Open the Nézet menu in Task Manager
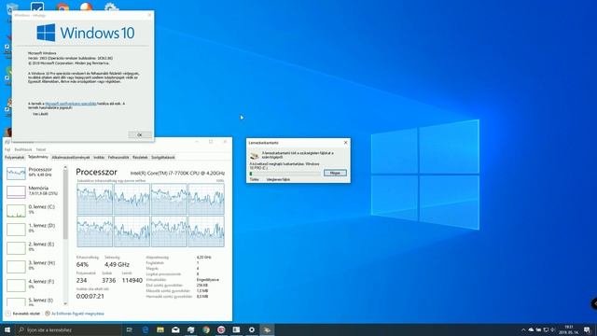Viewport: 597px width, 336px height. point(41,149)
